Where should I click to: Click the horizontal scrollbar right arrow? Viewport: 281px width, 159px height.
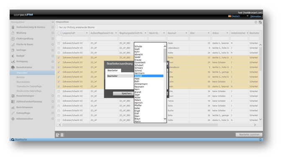[x=255, y=125]
